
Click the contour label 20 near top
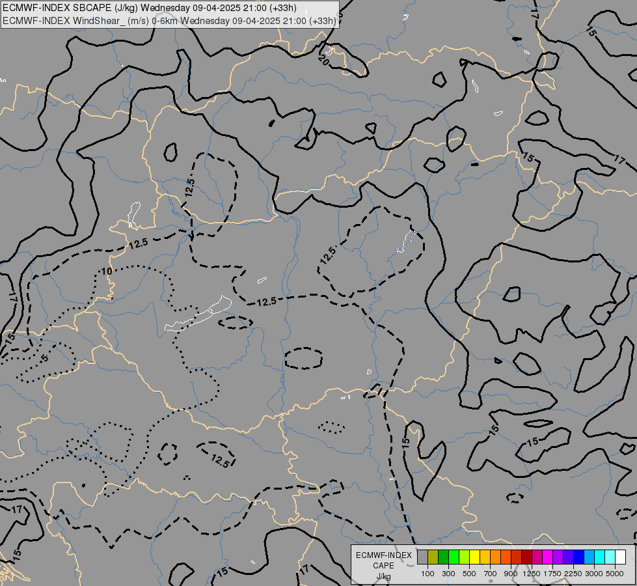pos(324,60)
